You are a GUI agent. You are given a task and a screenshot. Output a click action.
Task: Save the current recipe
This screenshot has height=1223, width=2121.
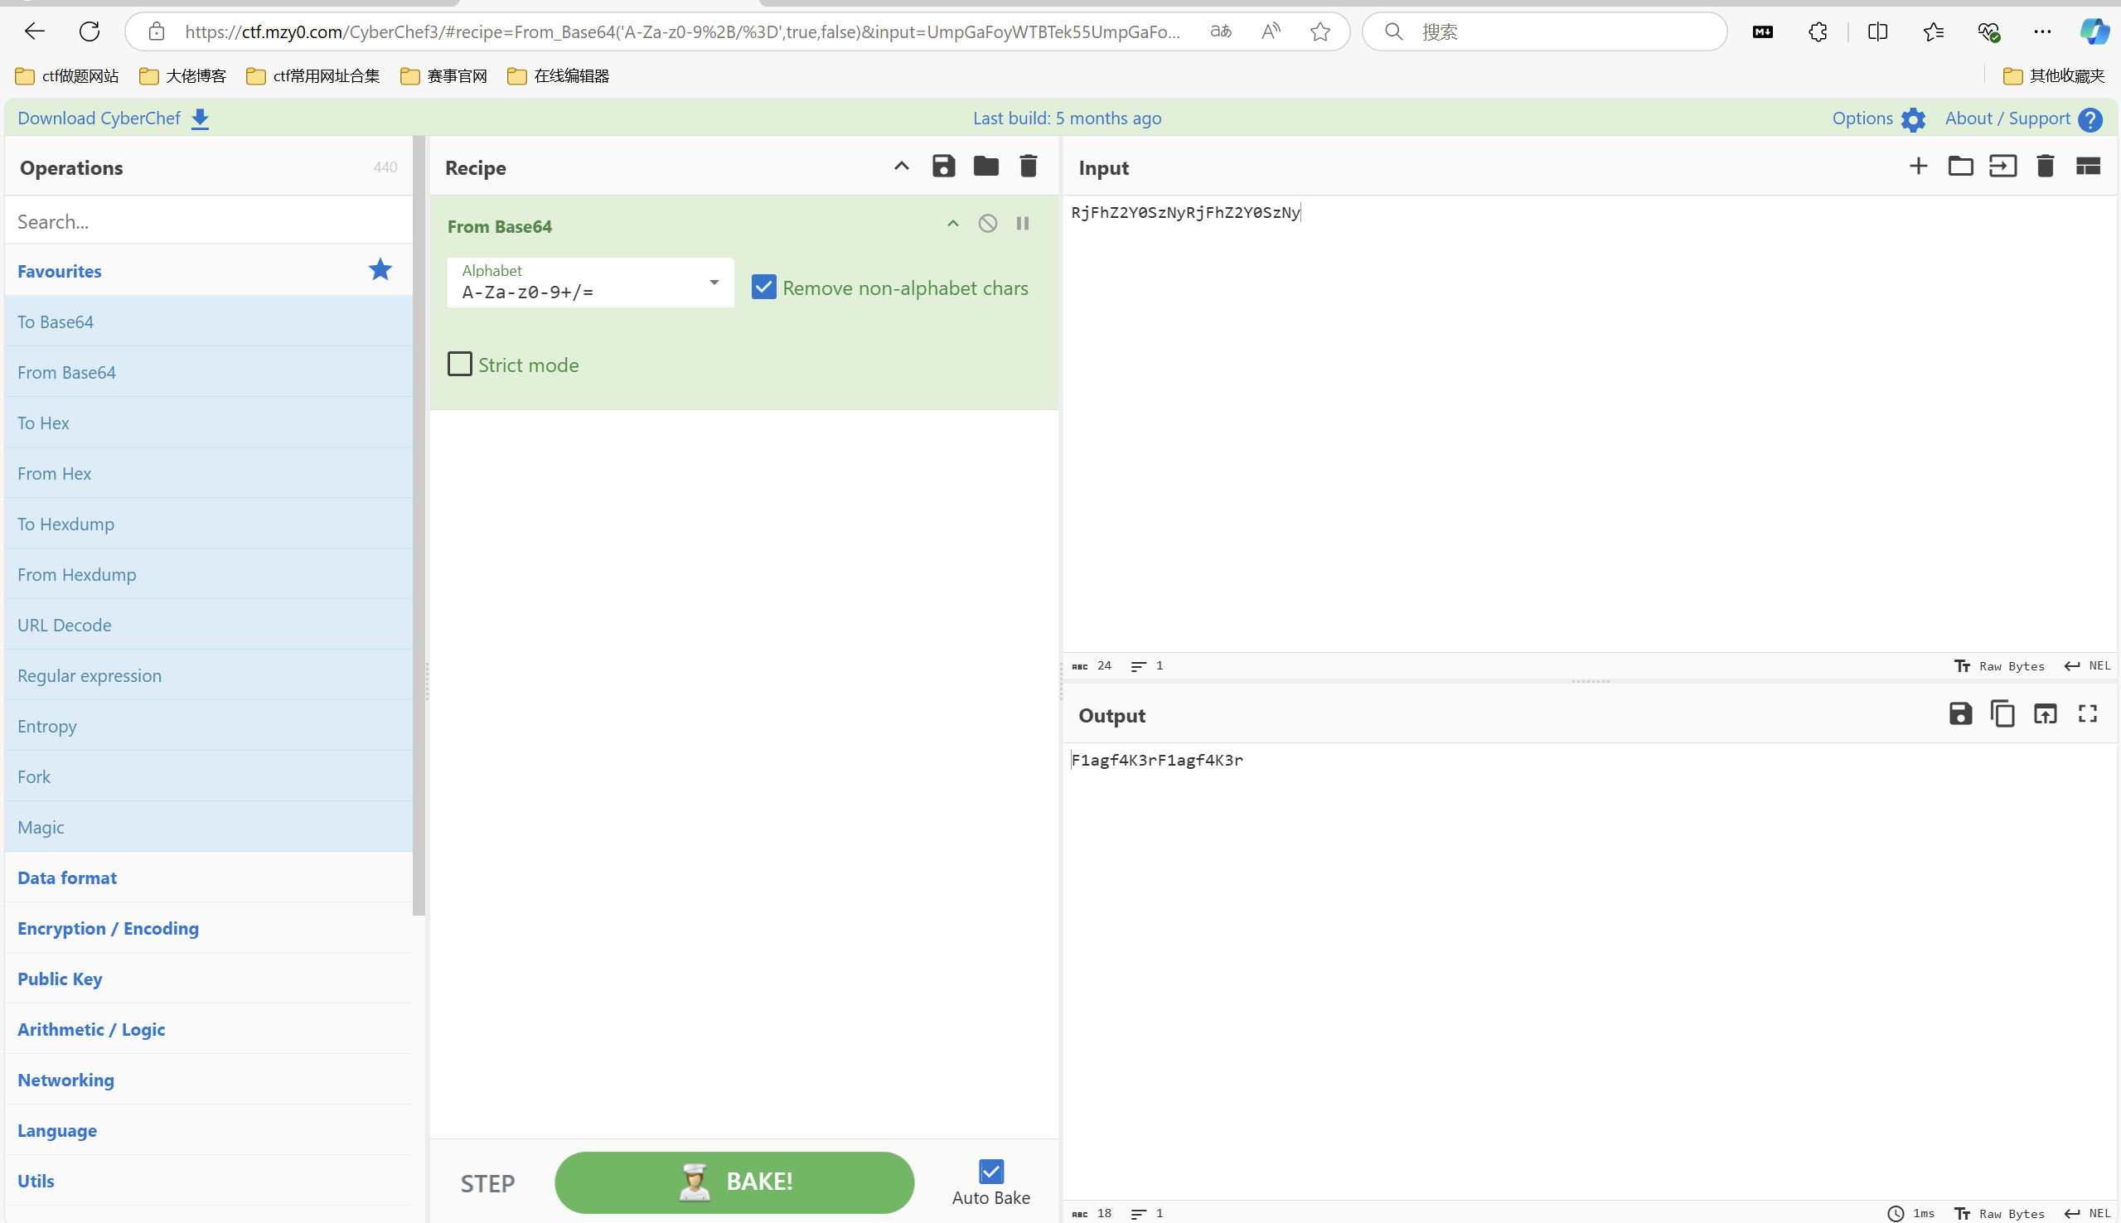pyautogui.click(x=943, y=167)
